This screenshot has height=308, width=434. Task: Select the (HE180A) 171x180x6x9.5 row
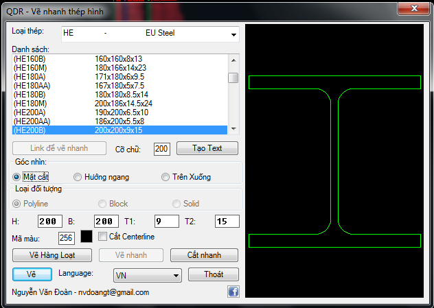[120, 77]
